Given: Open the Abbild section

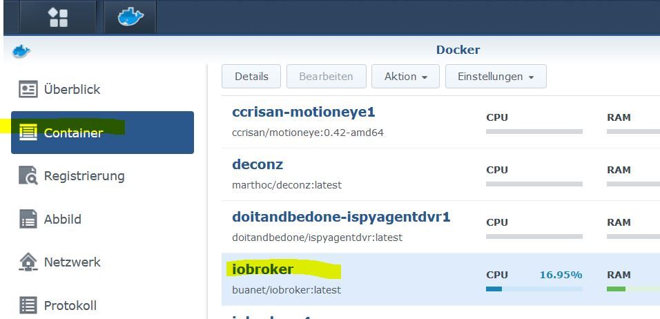Looking at the screenshot, I should (x=102, y=220).
